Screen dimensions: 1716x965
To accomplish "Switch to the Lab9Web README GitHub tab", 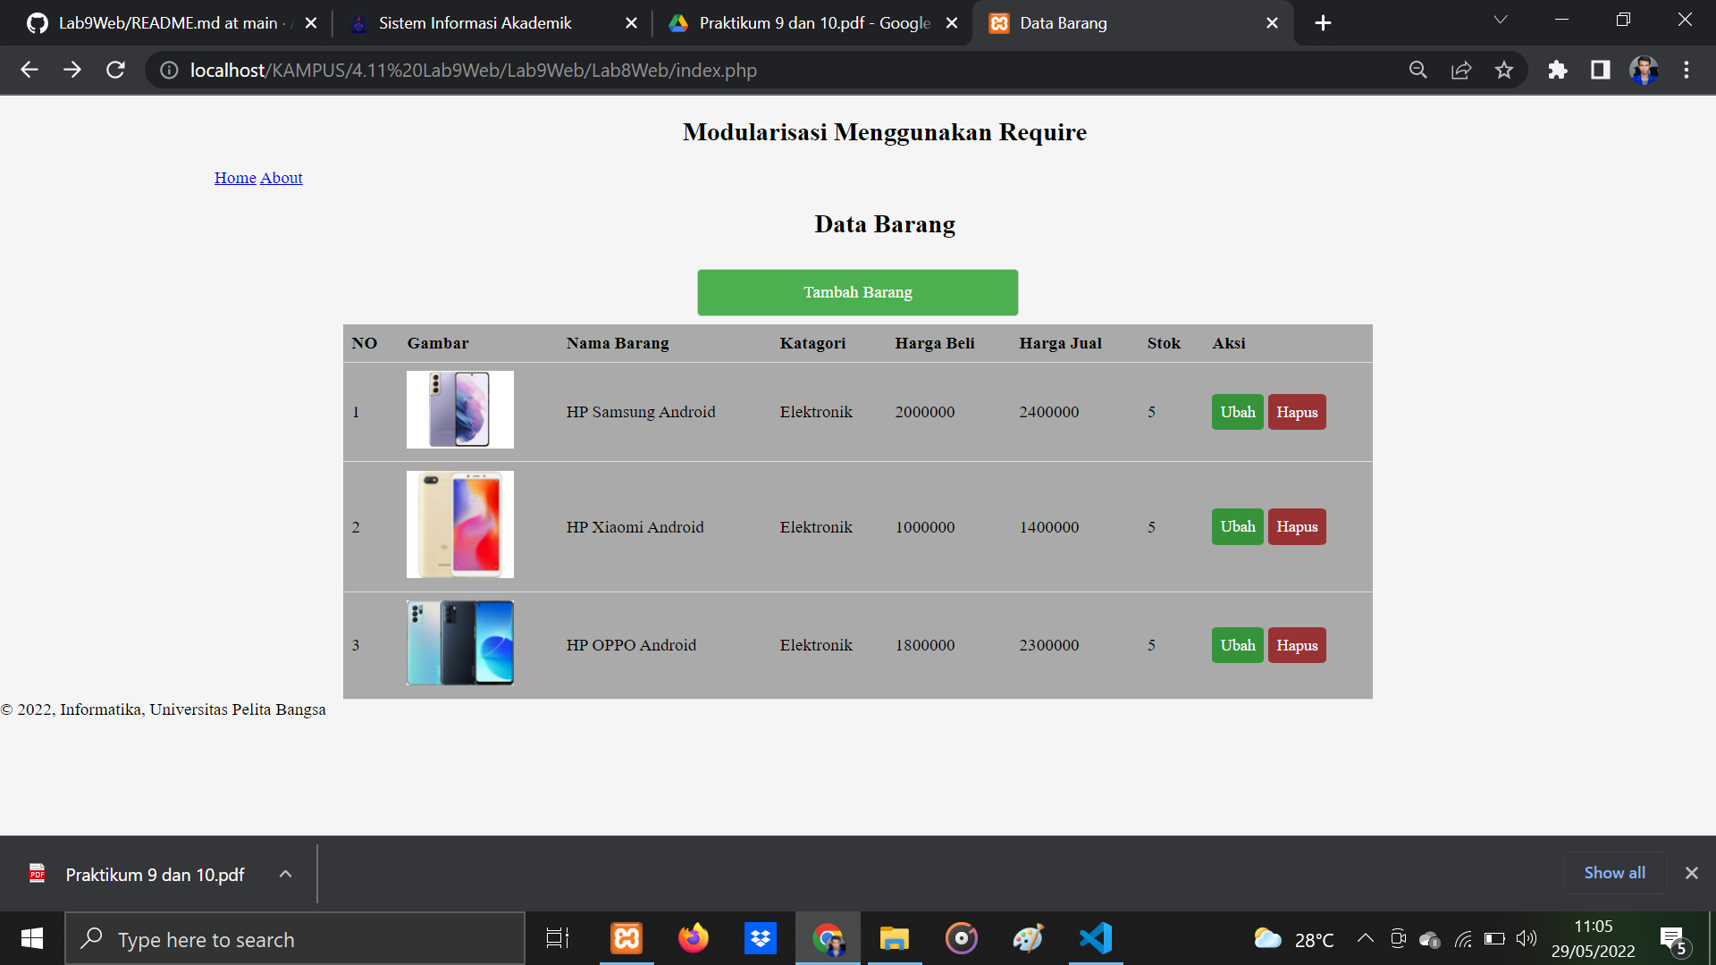I will point(170,22).
